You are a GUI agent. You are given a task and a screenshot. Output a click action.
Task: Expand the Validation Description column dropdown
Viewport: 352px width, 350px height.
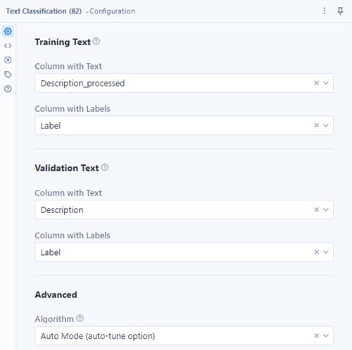[326, 209]
